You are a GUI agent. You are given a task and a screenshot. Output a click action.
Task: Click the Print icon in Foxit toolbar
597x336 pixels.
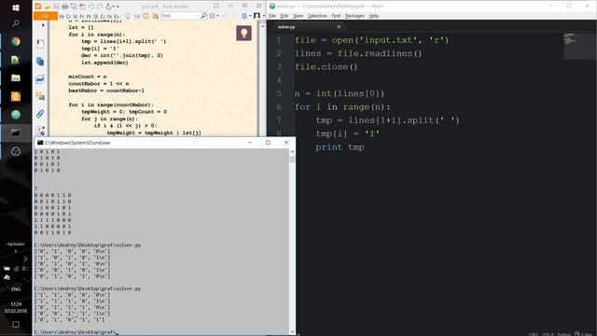pyautogui.click(x=64, y=7)
